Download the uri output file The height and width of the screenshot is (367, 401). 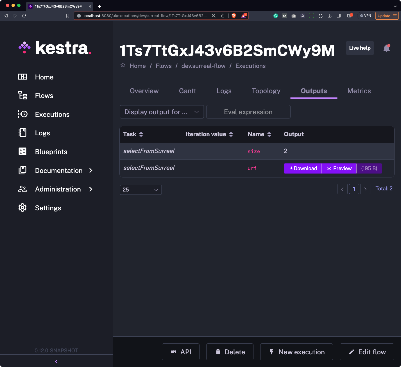tap(303, 168)
